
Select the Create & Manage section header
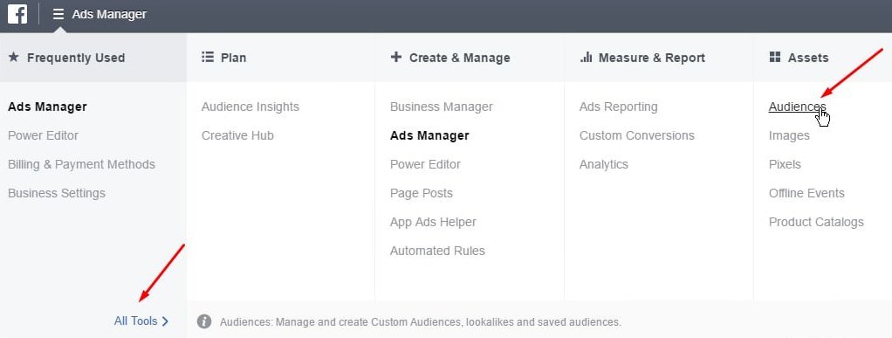click(x=460, y=58)
